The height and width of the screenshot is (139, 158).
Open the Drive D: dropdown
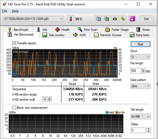point(140,57)
